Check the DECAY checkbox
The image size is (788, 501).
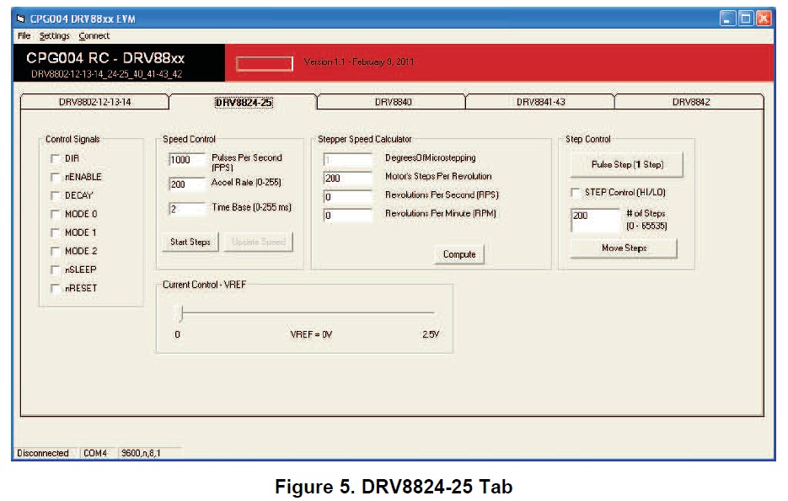(x=56, y=195)
